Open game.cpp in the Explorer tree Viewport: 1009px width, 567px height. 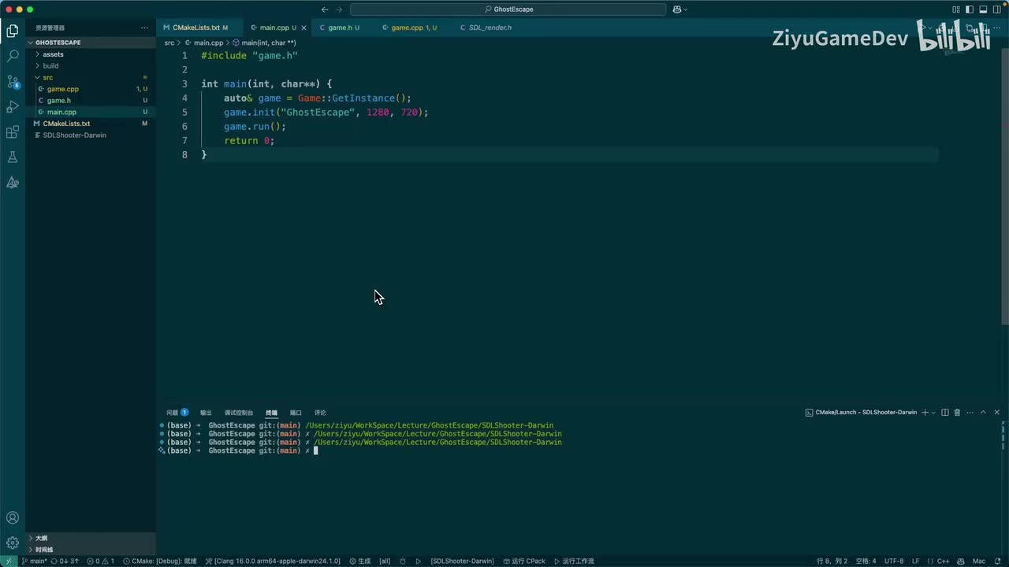91,89
